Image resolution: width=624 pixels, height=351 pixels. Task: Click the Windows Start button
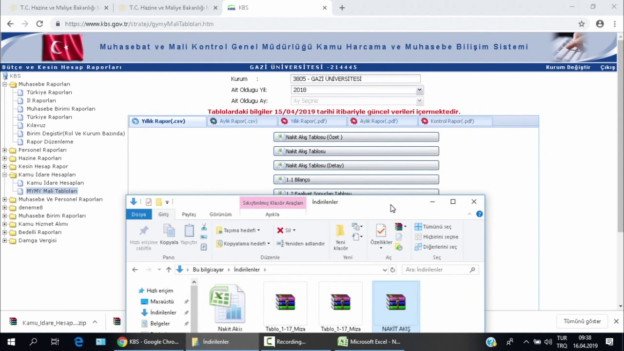coord(11,342)
